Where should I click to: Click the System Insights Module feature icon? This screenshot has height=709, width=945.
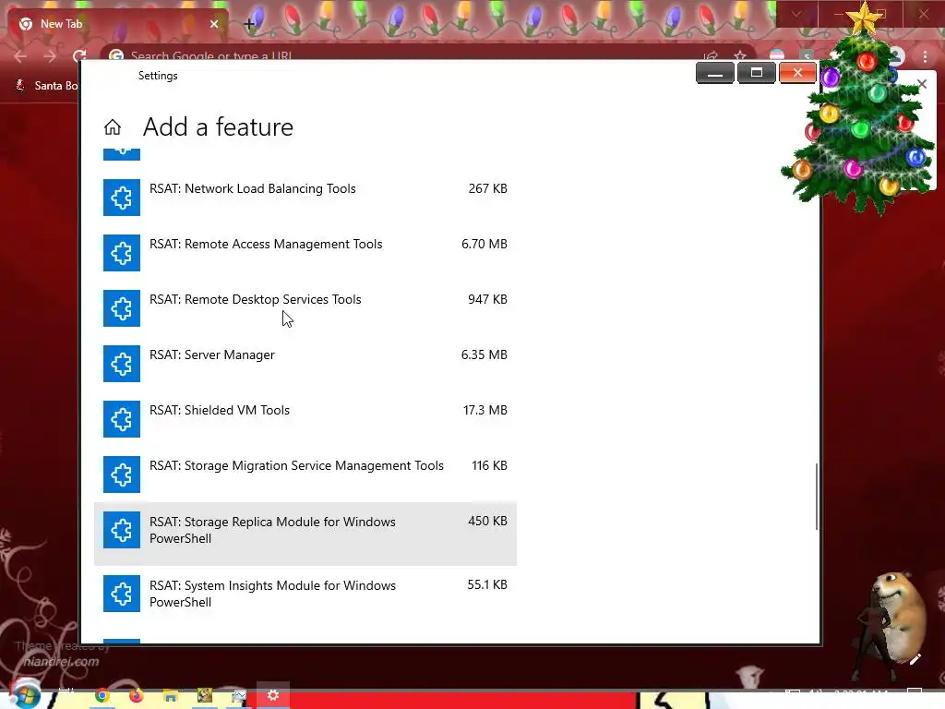tap(122, 594)
